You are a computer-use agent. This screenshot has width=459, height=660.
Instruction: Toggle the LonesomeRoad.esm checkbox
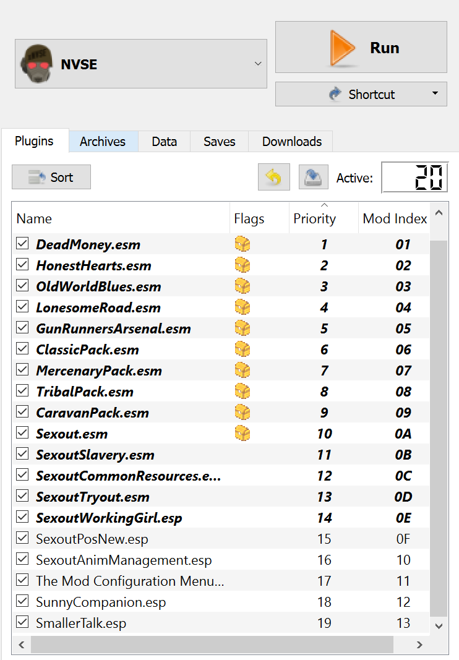[x=22, y=306]
